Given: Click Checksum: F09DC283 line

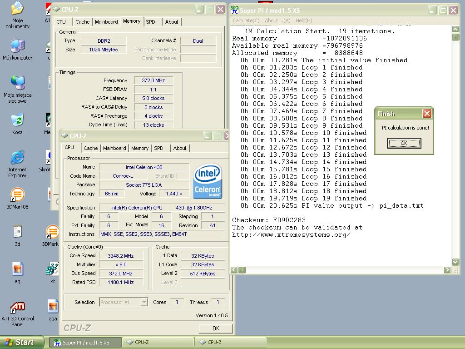Looking at the screenshot, I should [269, 220].
